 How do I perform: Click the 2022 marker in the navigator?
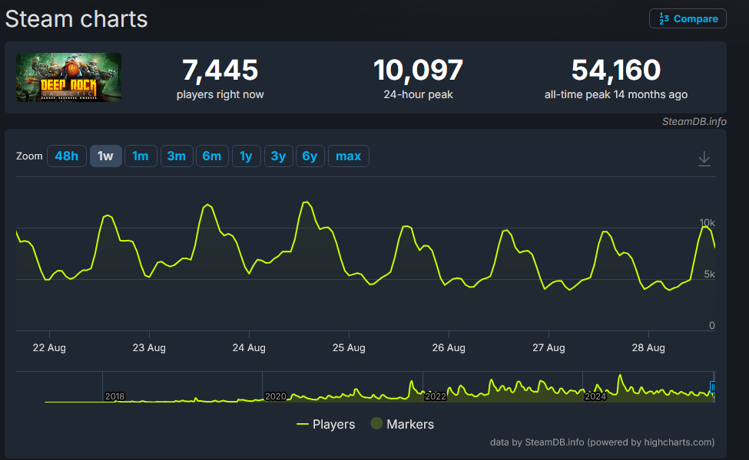point(436,396)
